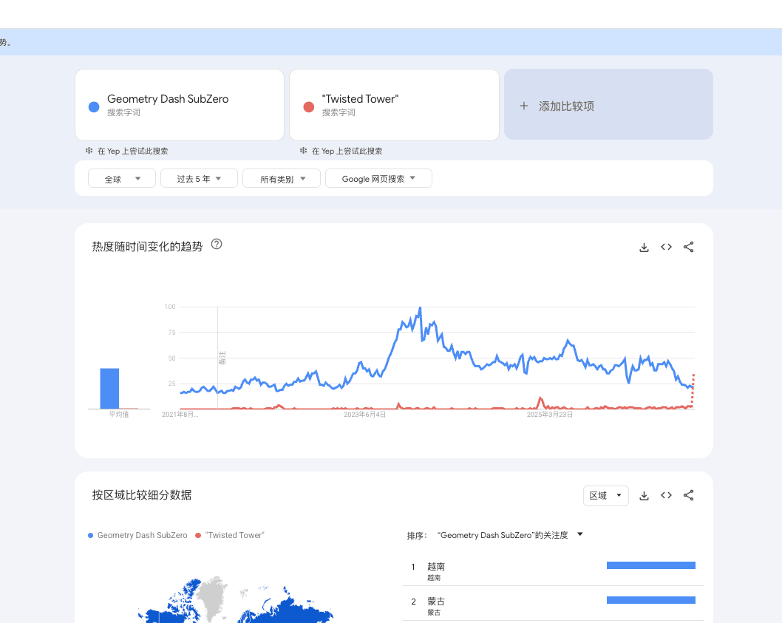Screen dimensions: 782x623
Task: Click the plus icon in 添加比较项
Action: (x=523, y=106)
